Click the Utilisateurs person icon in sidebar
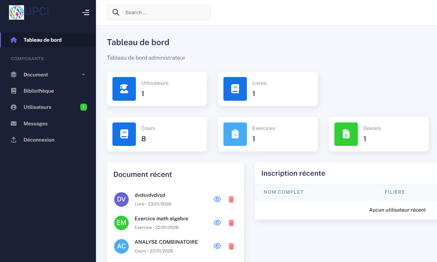 point(14,107)
